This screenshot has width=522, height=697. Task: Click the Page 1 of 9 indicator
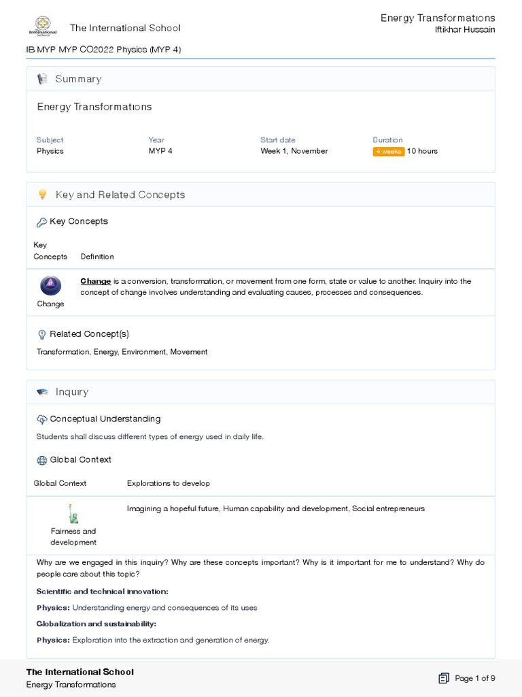pos(475,678)
